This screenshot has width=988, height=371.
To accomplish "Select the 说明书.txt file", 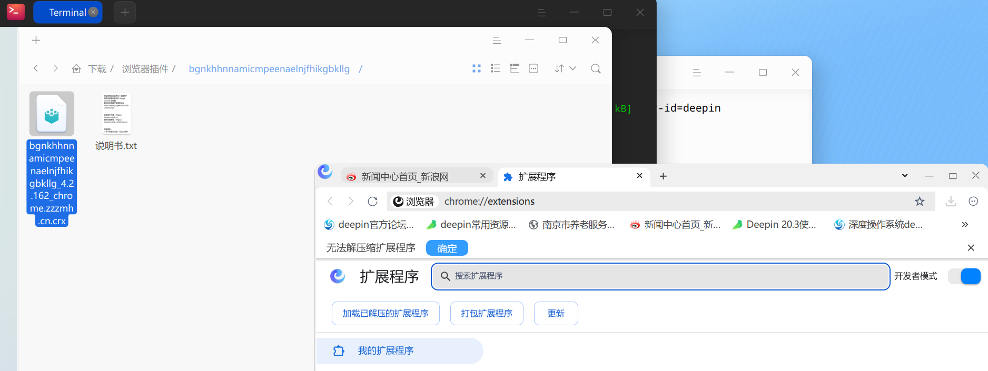I will tap(116, 123).
